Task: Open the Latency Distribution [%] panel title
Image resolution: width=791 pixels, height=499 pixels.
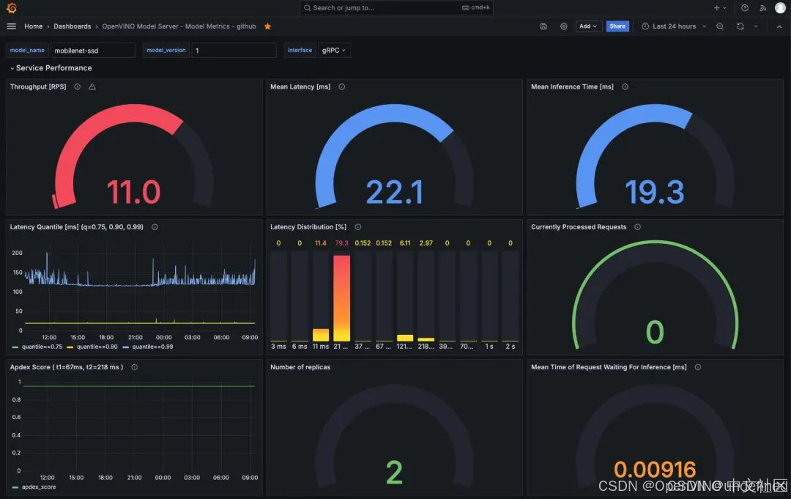Action: click(308, 227)
